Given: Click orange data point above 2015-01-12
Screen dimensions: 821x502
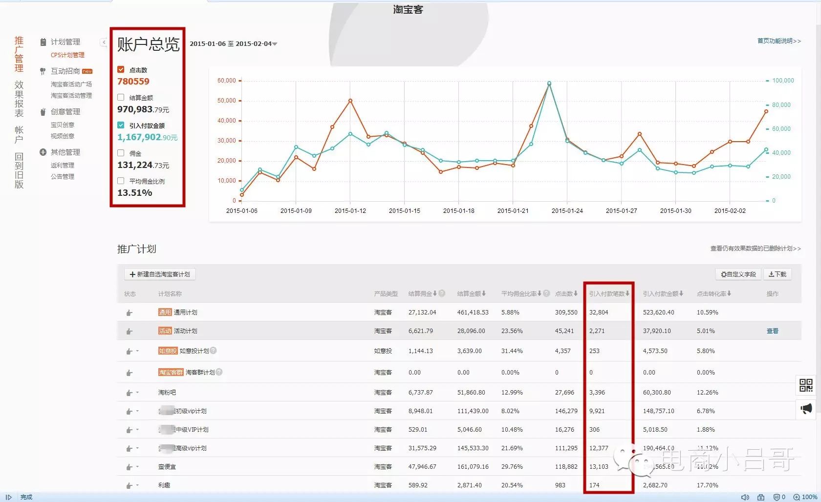Looking at the screenshot, I should 350,101.
